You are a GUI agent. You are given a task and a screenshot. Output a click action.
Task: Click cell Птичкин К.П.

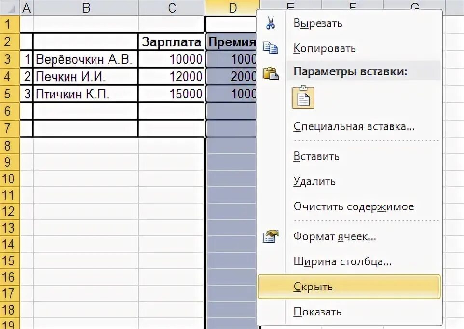pyautogui.click(x=85, y=94)
